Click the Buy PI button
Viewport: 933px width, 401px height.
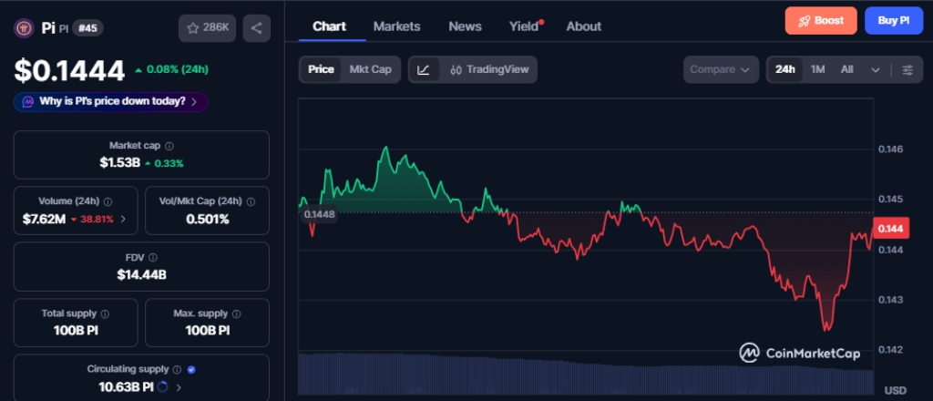894,21
